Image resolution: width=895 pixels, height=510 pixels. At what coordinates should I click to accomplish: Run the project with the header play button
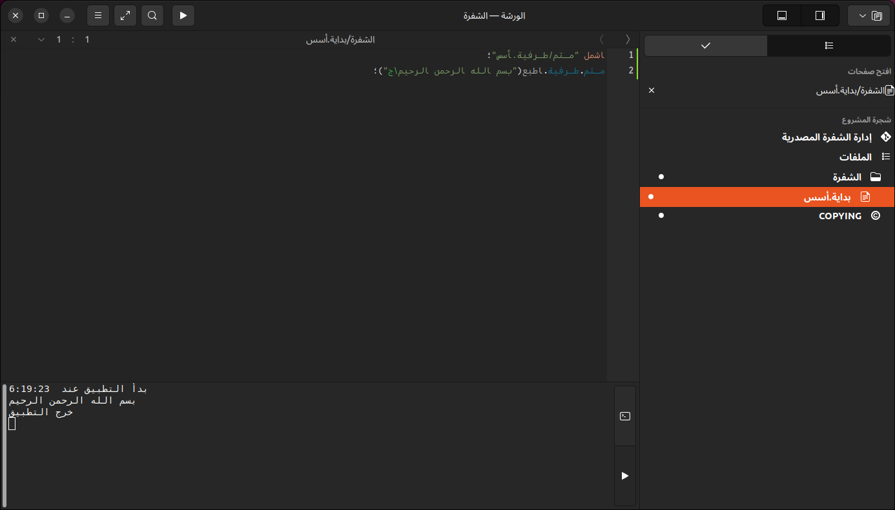coord(183,15)
